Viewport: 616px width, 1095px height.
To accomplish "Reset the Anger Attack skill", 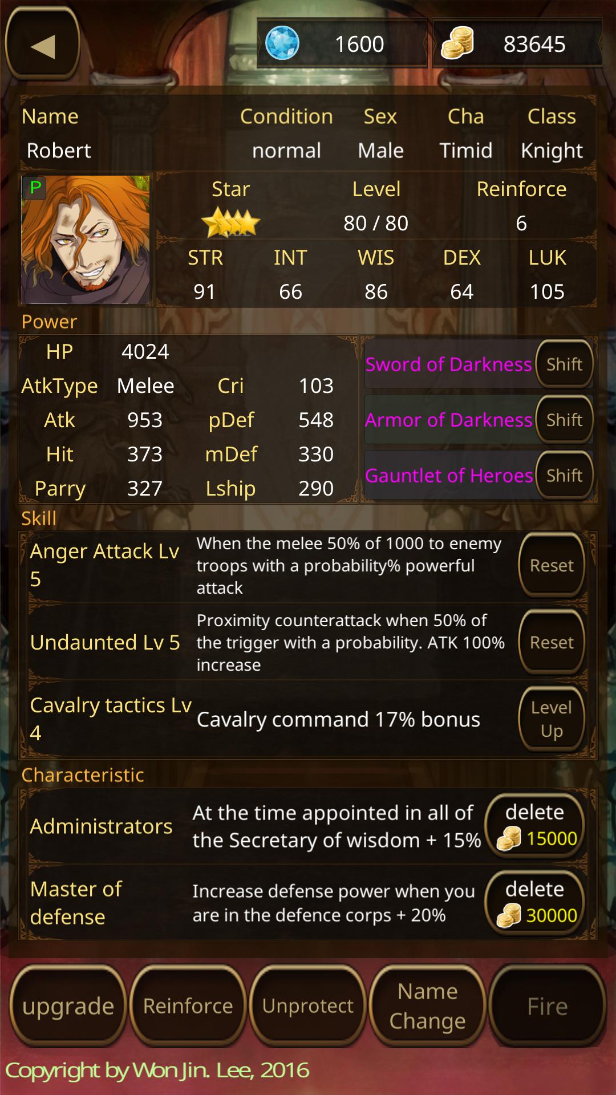I will (x=552, y=565).
